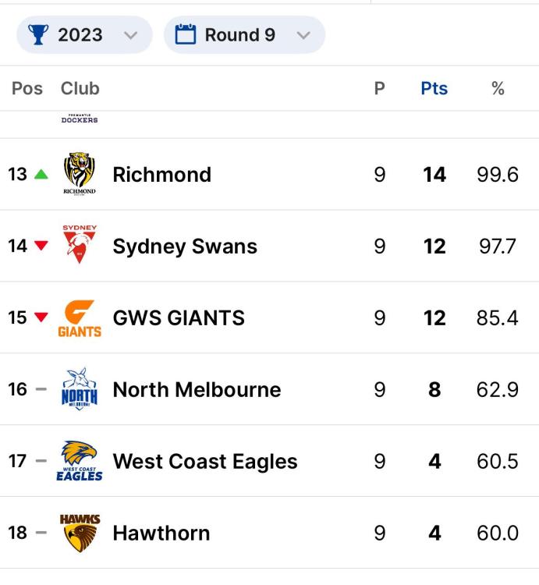
Task: Sort the ladder by the % column
Action: pyautogui.click(x=498, y=88)
